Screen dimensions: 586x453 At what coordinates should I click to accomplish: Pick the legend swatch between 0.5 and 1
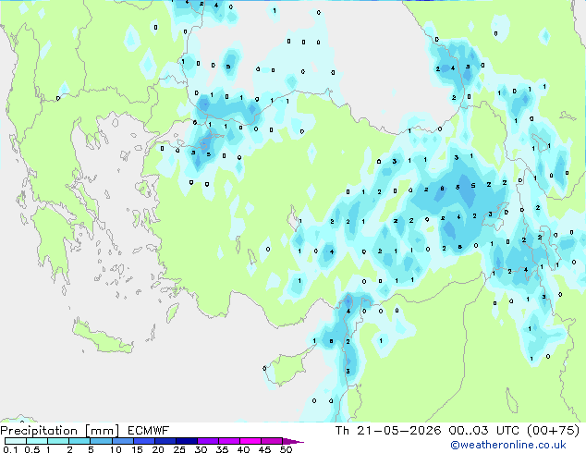37,441
